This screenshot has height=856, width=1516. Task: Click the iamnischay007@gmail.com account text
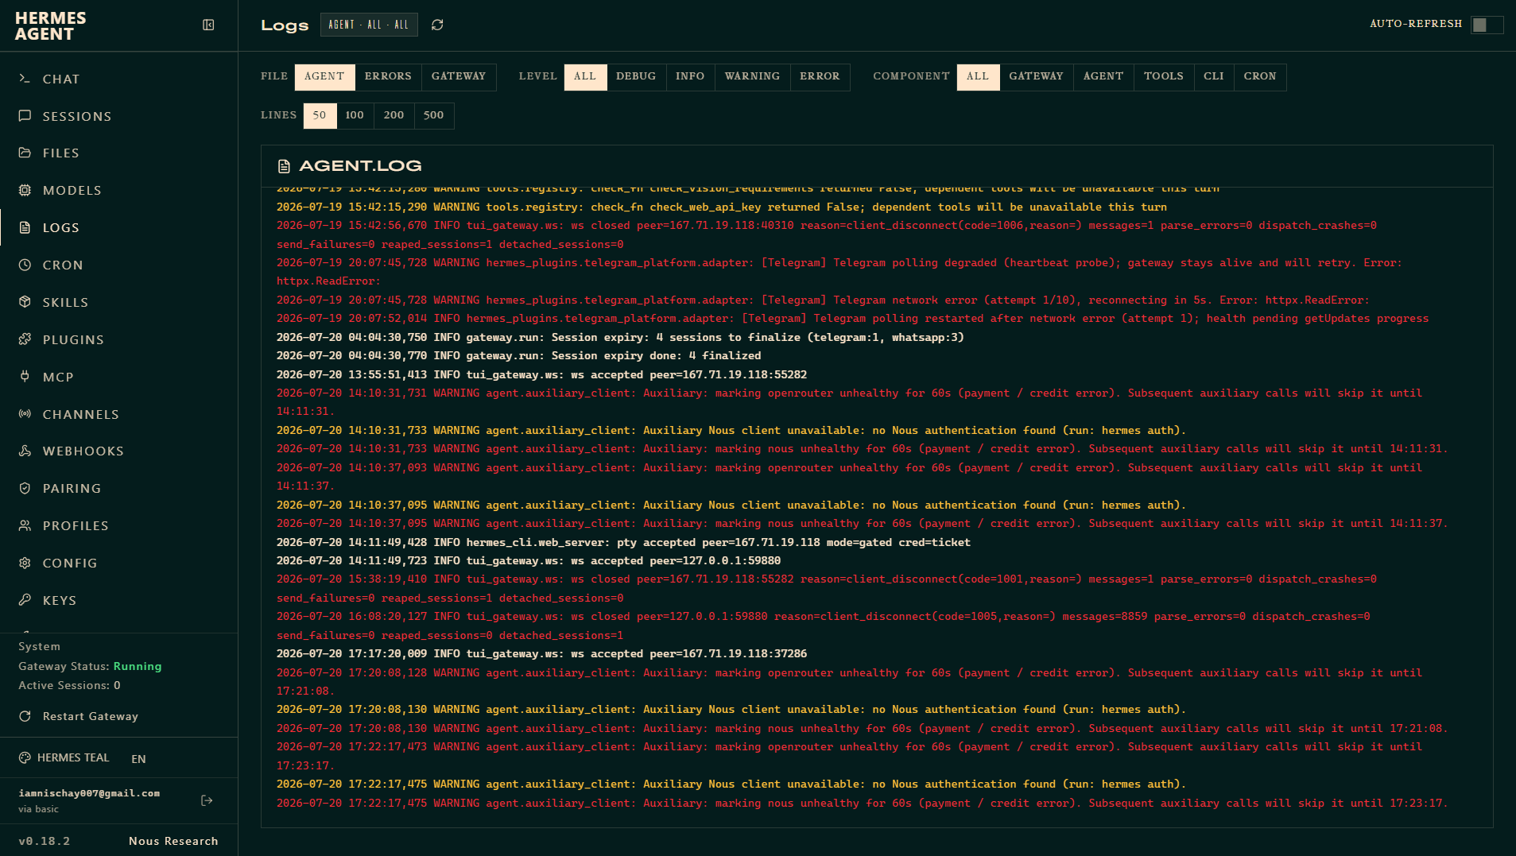[89, 793]
